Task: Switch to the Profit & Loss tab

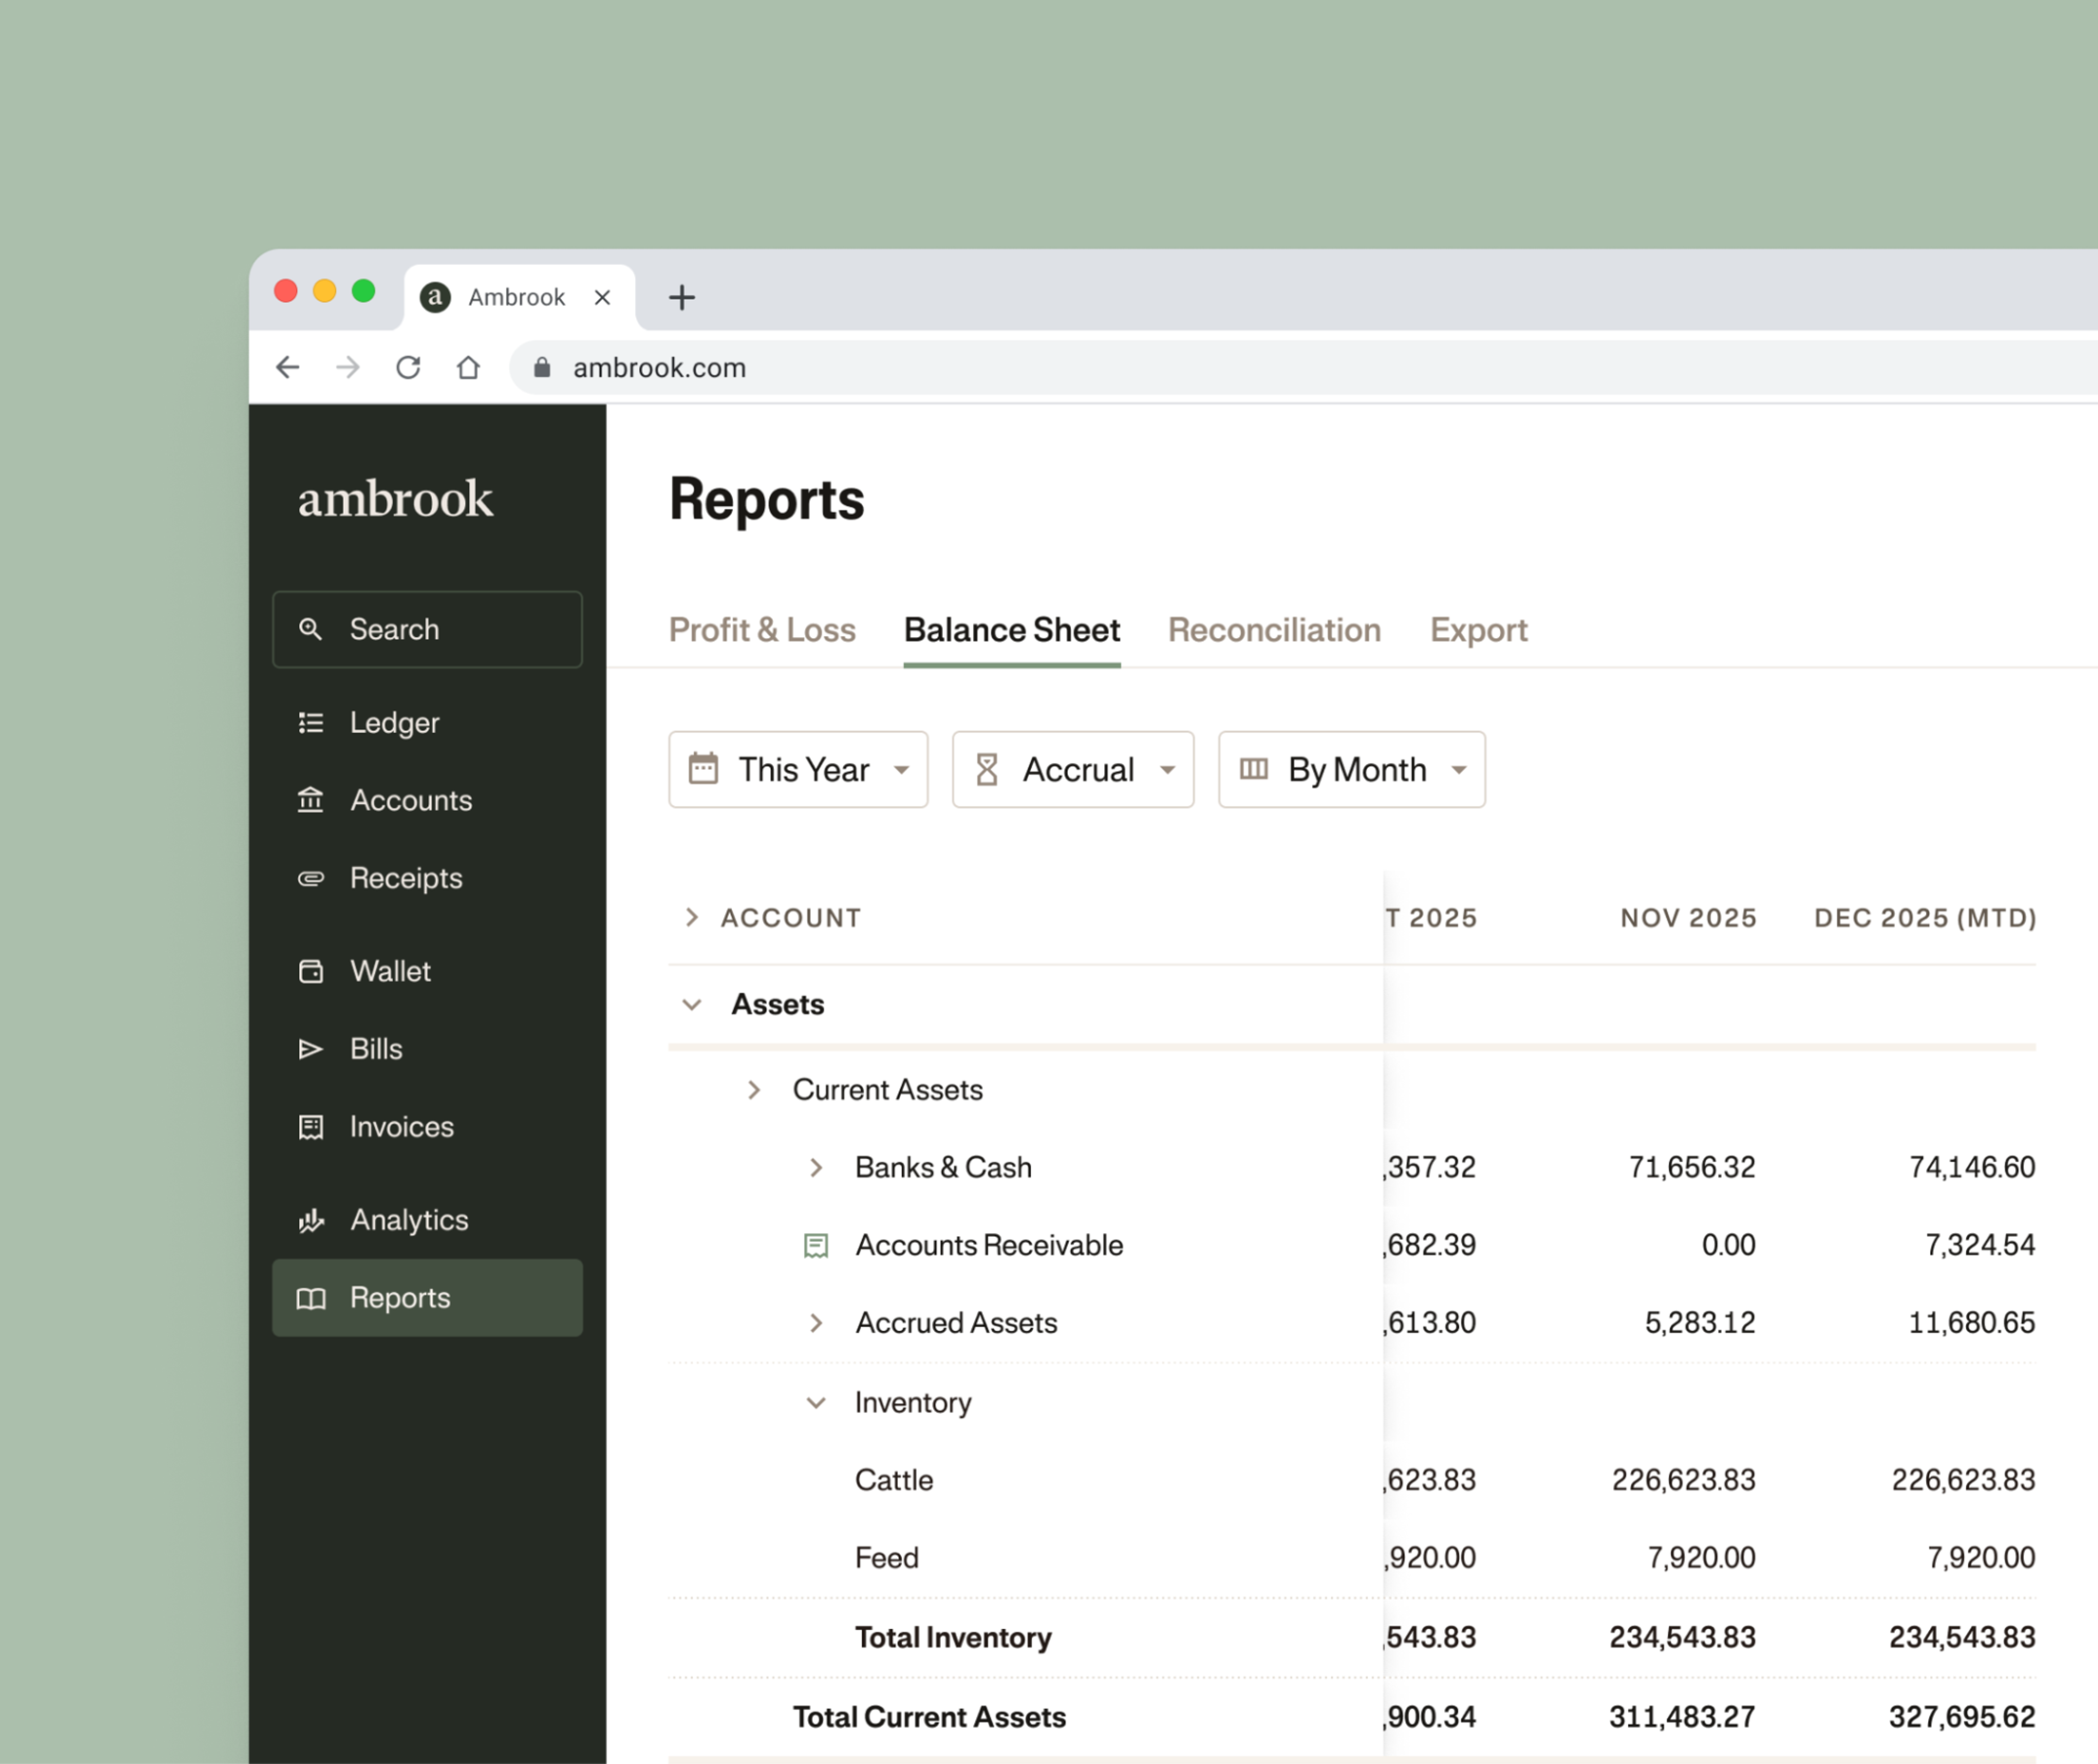Action: coord(762,630)
